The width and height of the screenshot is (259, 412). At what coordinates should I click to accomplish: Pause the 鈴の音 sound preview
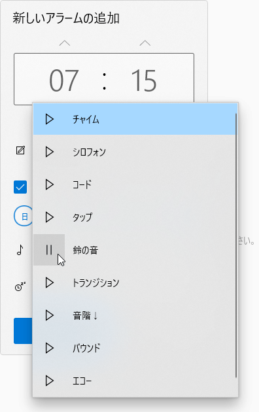click(49, 250)
